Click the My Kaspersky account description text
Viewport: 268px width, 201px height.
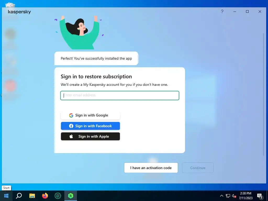click(114, 85)
